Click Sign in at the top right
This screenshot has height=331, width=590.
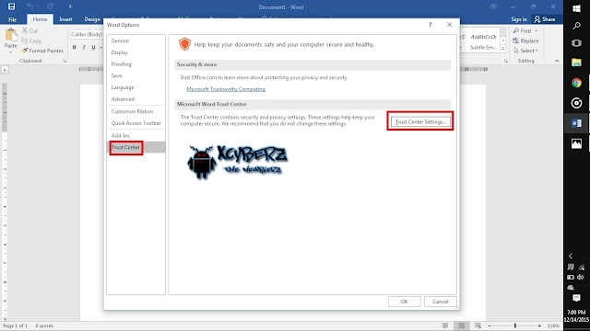click(519, 19)
